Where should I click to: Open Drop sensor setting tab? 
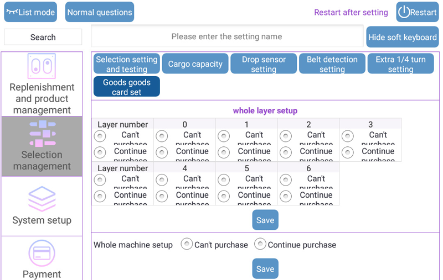(264, 64)
